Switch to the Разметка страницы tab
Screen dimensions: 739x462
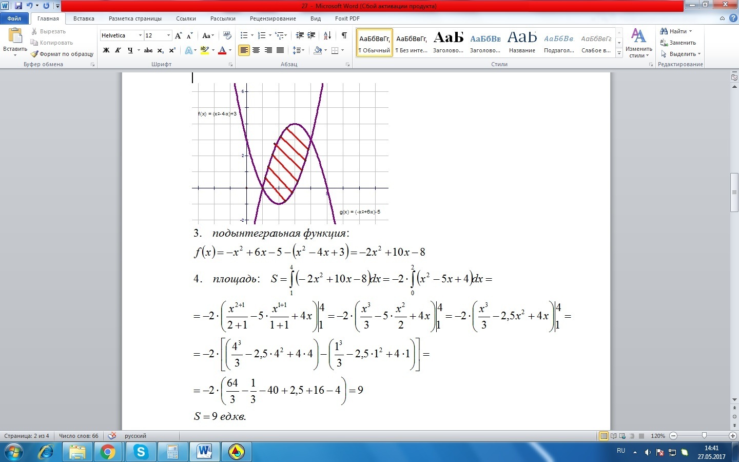tap(135, 18)
